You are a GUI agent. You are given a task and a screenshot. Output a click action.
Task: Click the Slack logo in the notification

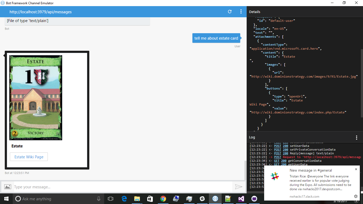pyautogui.click(x=275, y=176)
